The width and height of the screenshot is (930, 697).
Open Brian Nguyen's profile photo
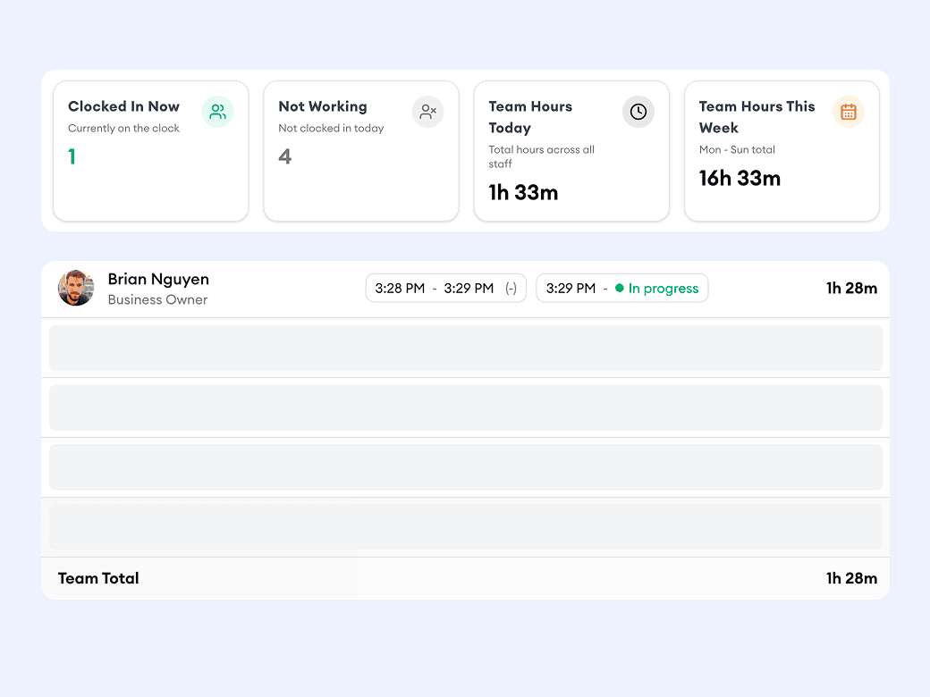click(x=76, y=288)
